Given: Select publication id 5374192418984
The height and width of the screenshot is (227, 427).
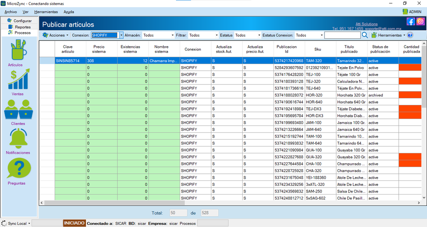Looking at the screenshot, I should pos(289,109).
